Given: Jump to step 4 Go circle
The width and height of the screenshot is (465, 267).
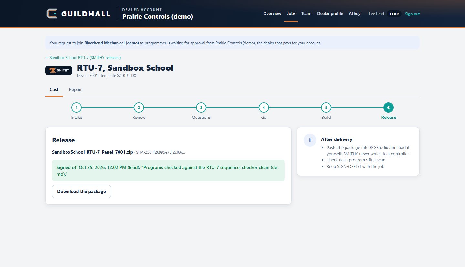Looking at the screenshot, I should (x=264, y=108).
